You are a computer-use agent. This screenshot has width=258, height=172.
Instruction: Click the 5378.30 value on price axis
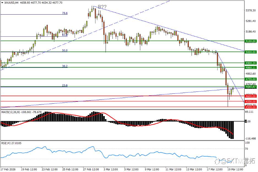point(251,10)
